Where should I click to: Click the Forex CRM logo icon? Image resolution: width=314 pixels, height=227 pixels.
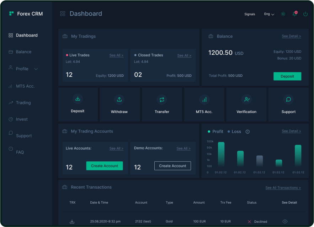(x=11, y=13)
